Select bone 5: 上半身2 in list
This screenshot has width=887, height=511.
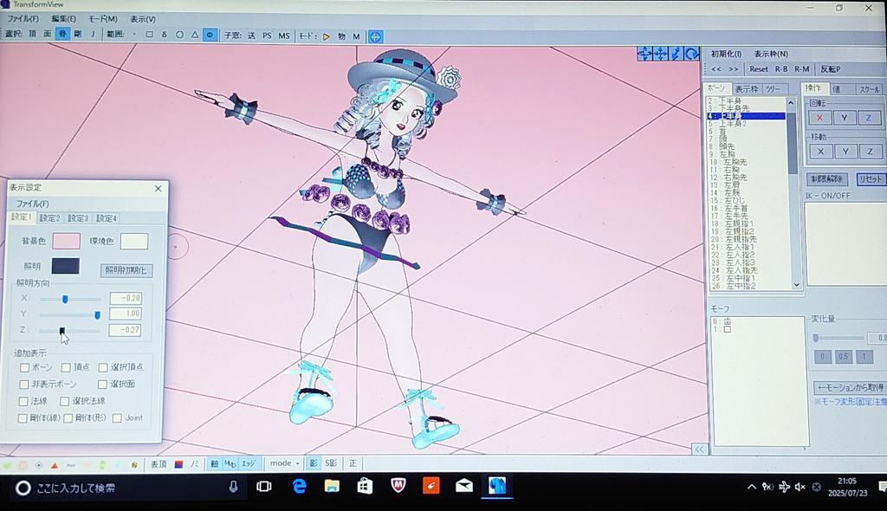coord(747,123)
